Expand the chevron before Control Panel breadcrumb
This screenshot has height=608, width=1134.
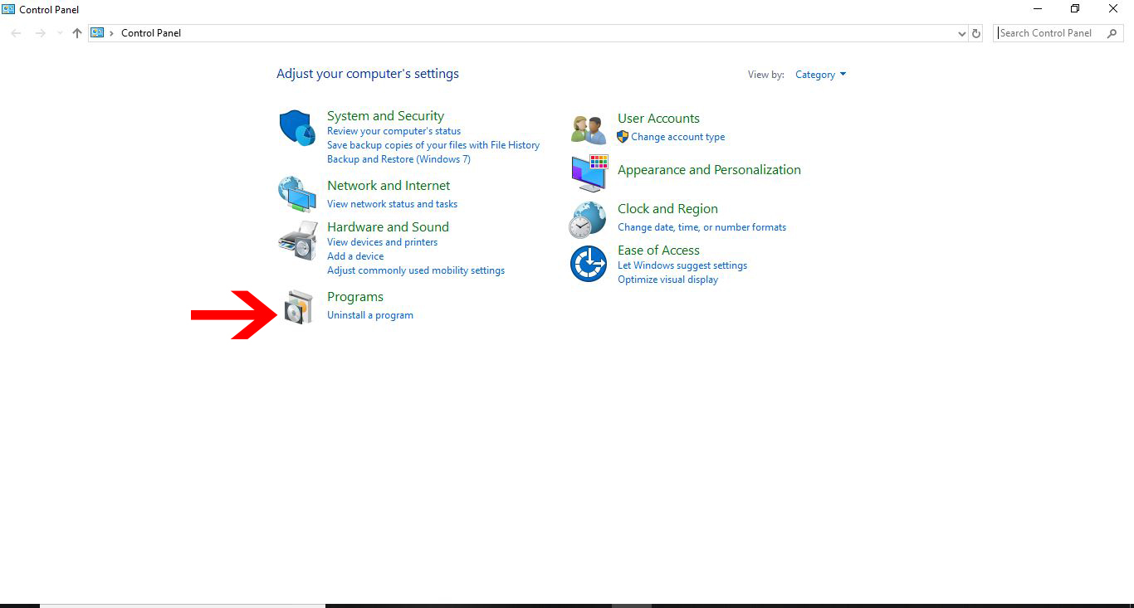click(112, 33)
